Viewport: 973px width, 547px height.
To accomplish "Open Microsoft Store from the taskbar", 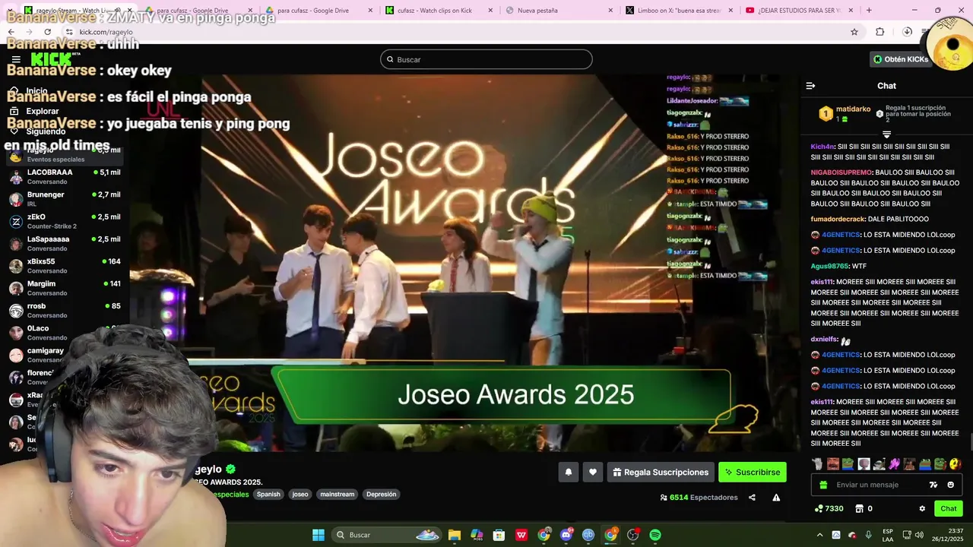I will [499, 535].
